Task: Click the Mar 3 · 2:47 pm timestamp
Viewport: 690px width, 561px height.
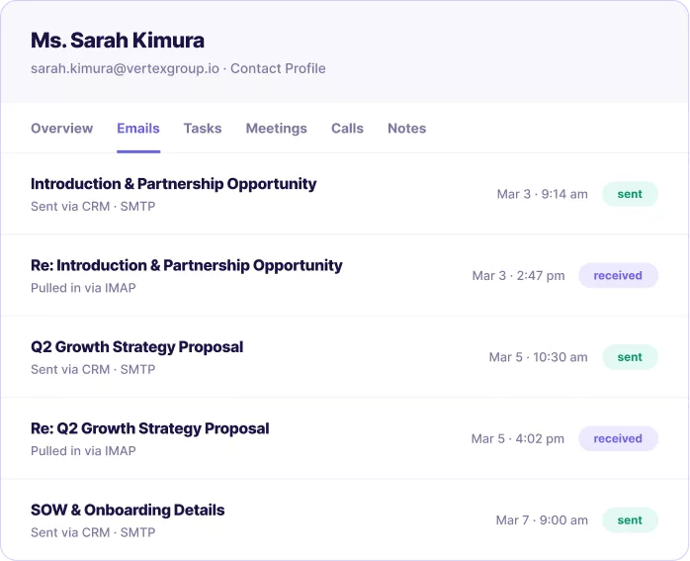Action: point(518,275)
